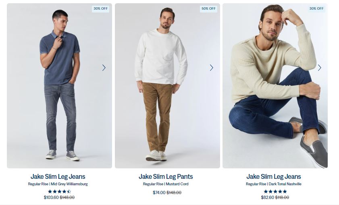Click the 30% OFF badge on Dark Tonal Nashville
The height and width of the screenshot is (205, 339).
pyautogui.click(x=316, y=8)
